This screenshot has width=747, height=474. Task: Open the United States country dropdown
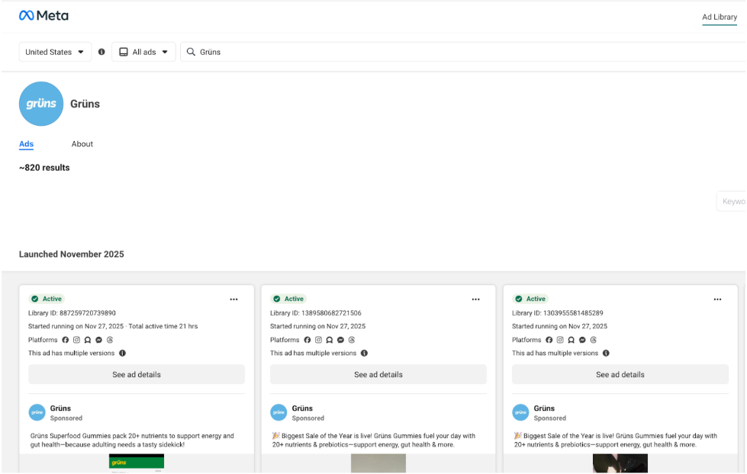[x=55, y=52]
